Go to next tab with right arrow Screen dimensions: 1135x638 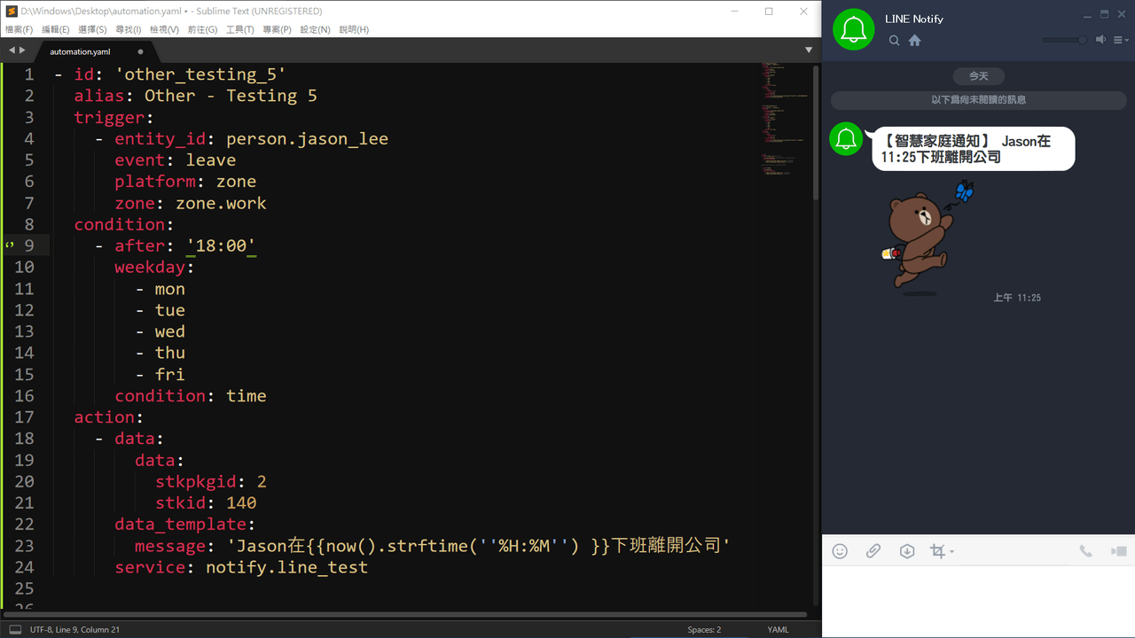click(x=22, y=51)
